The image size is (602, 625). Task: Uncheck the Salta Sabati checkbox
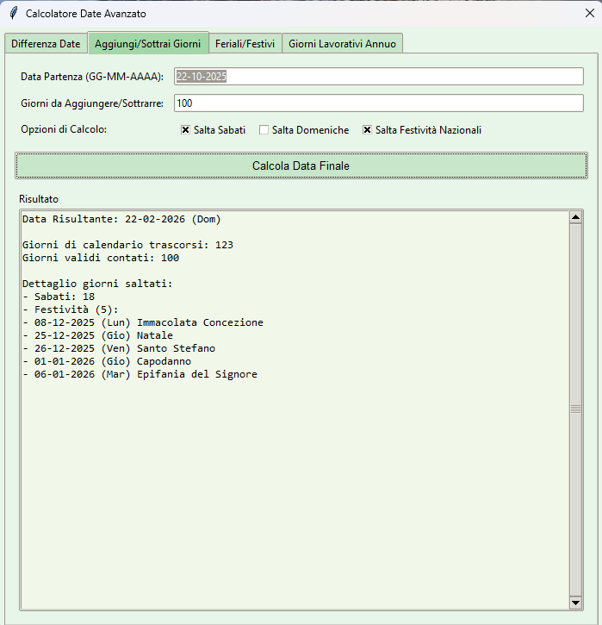tap(186, 130)
